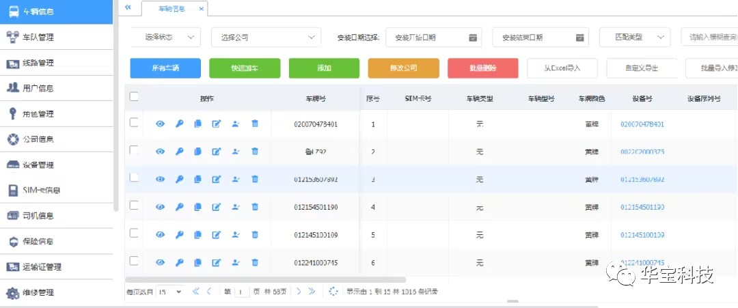Check the box for row 012241000745
The width and height of the screenshot is (738, 308).
134,260
